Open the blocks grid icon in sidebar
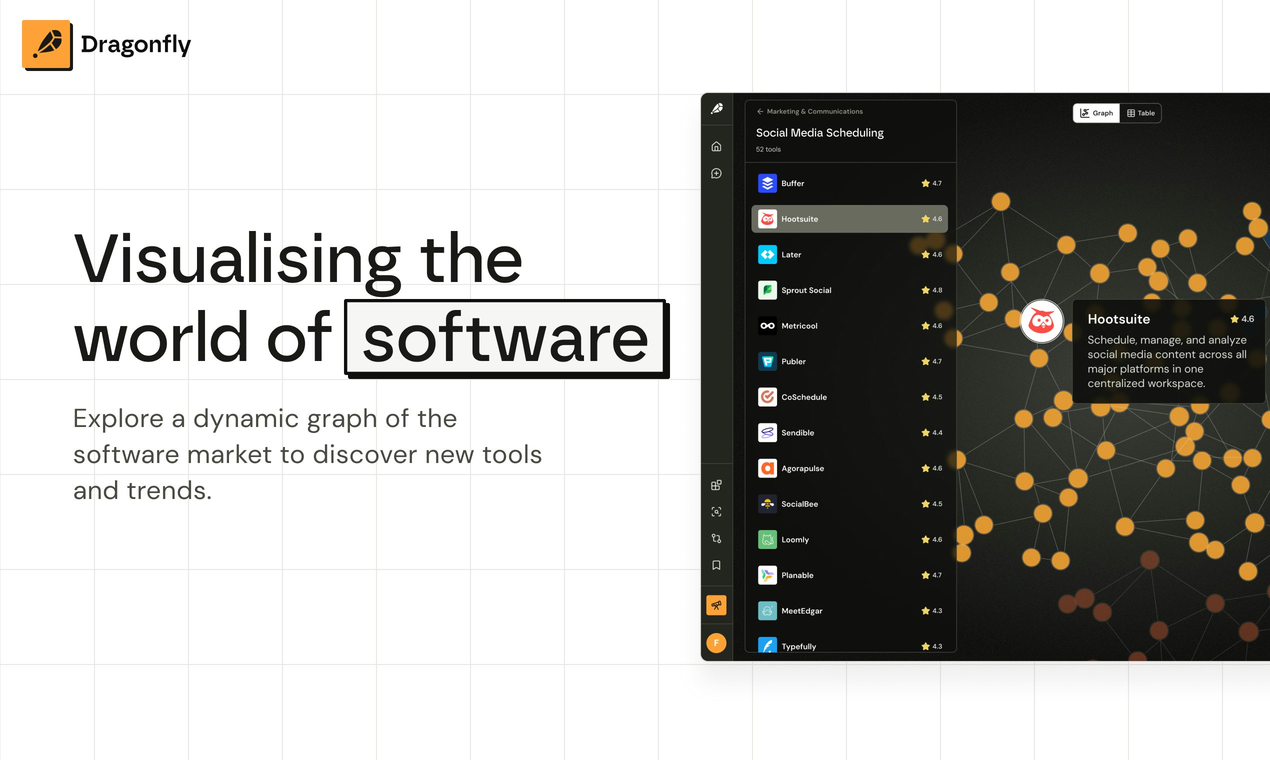1270x760 pixels. [x=716, y=484]
